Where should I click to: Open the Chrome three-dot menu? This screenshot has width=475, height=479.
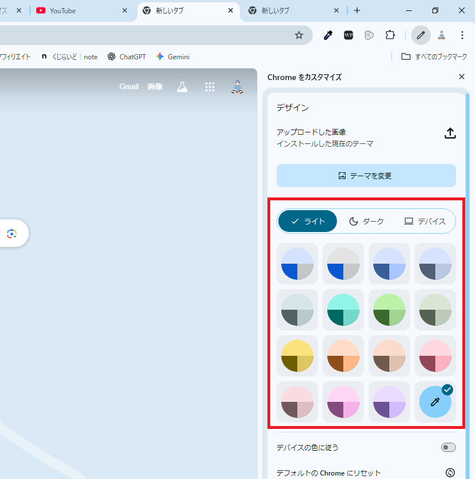click(462, 35)
